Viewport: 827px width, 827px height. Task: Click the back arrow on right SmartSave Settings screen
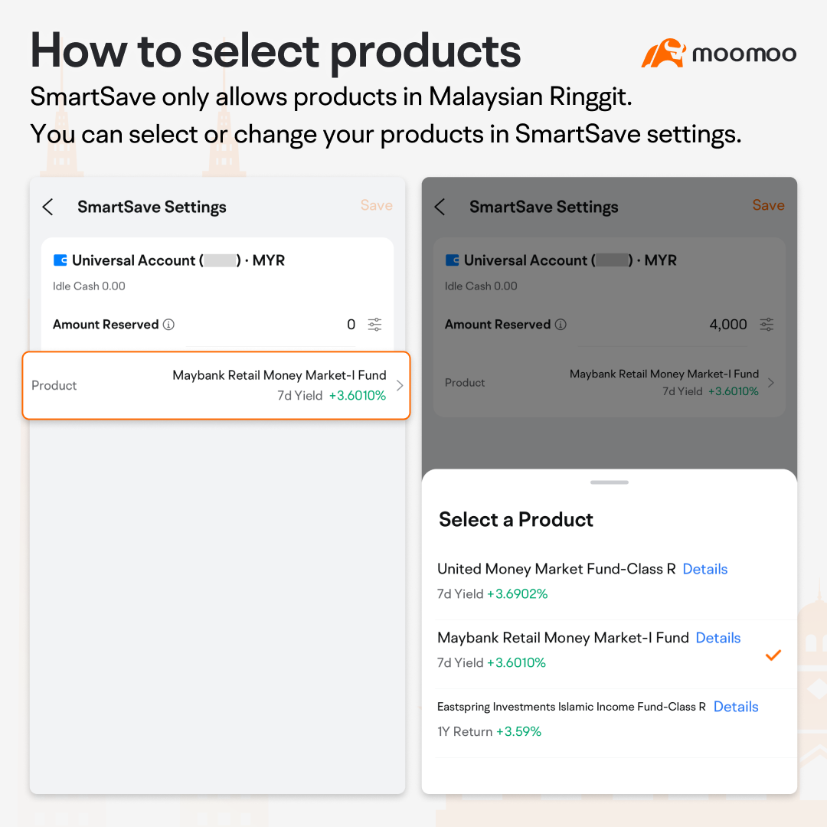440,207
